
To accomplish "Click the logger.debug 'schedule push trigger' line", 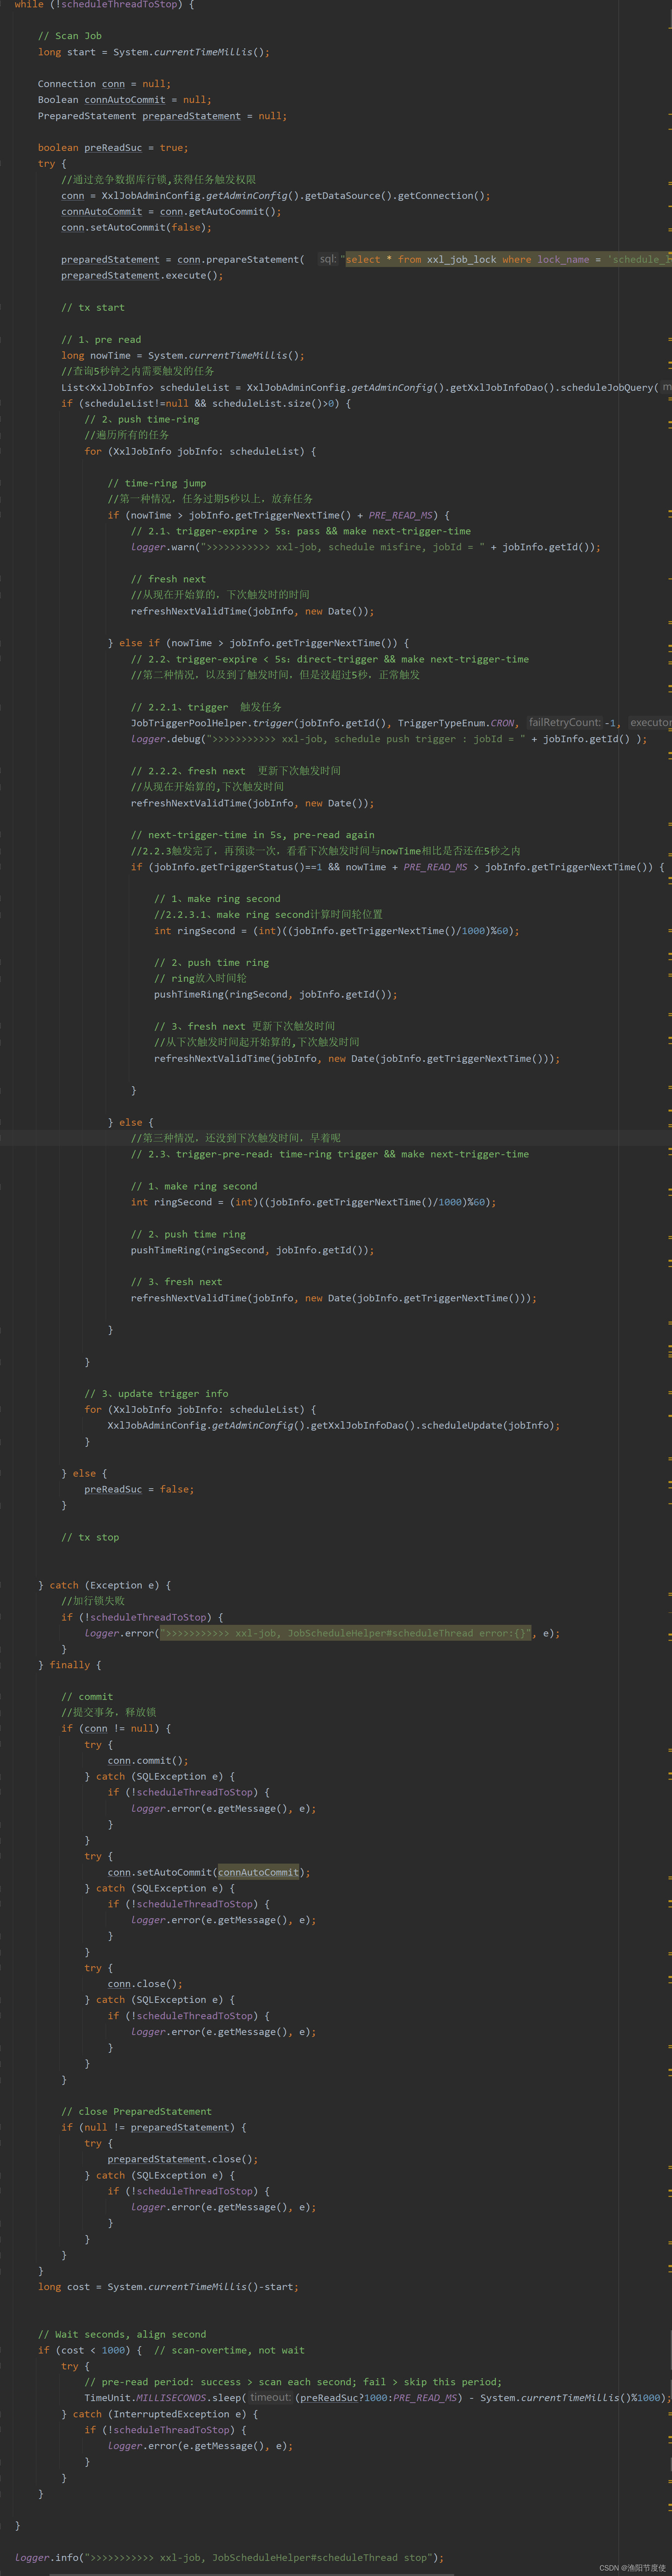I will tap(389, 739).
